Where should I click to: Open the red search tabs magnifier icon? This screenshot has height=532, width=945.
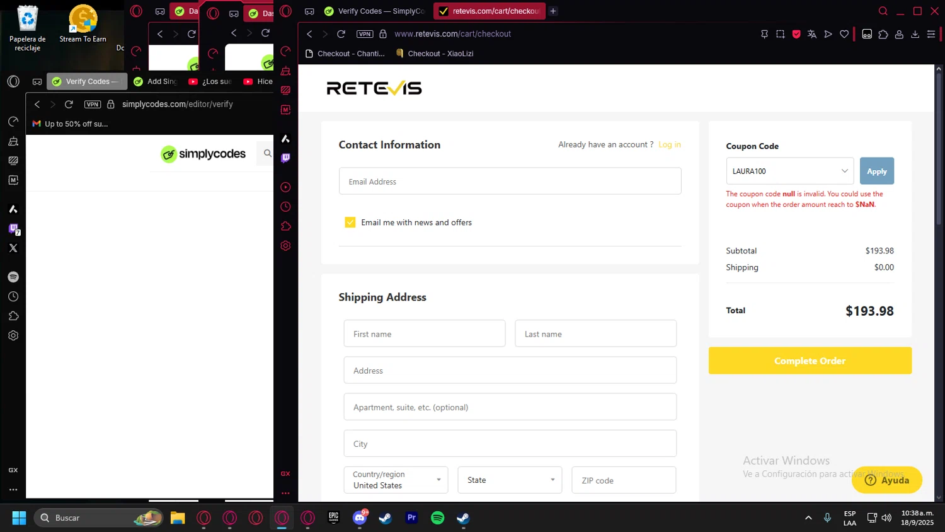pyautogui.click(x=883, y=11)
